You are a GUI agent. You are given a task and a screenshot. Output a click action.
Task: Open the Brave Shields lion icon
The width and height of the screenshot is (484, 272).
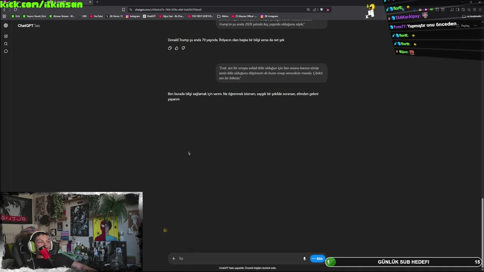pos(321,9)
